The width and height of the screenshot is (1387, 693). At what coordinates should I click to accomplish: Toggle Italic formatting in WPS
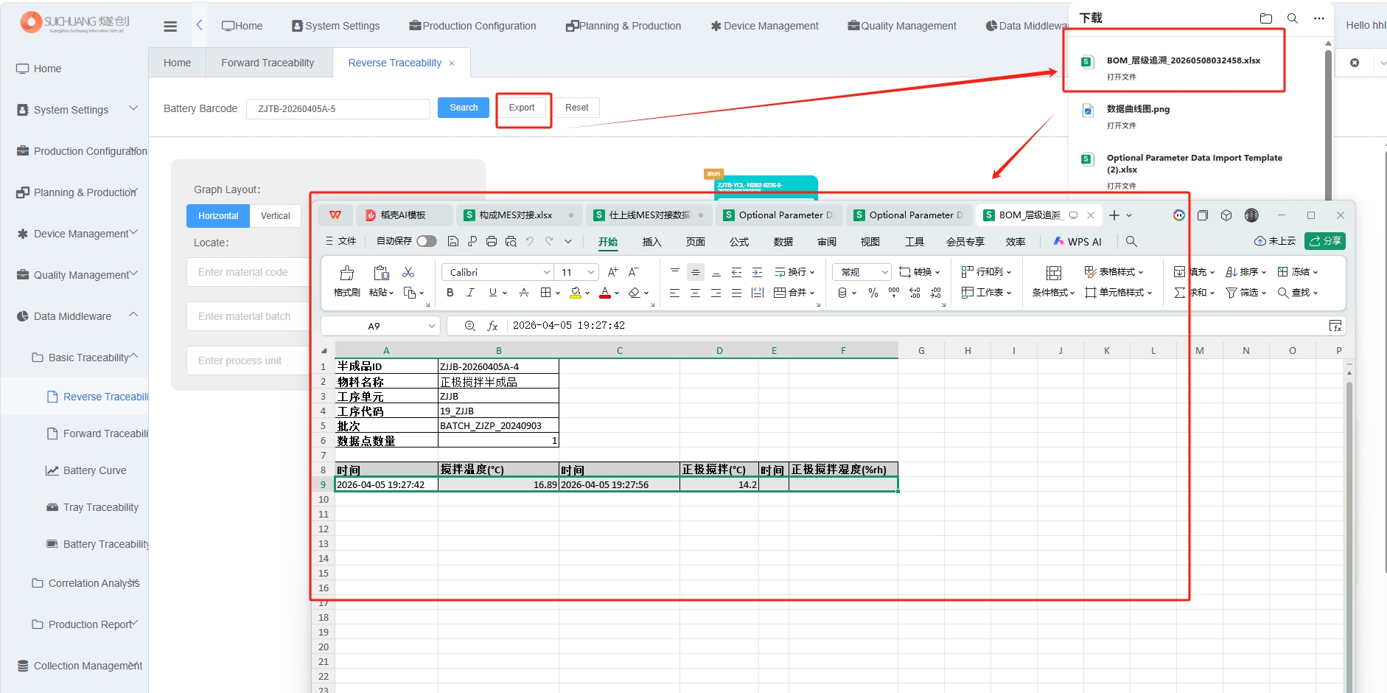pyautogui.click(x=470, y=293)
